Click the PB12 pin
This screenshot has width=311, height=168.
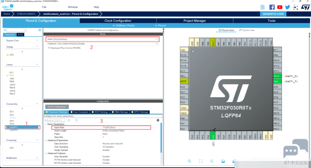tap(277, 129)
